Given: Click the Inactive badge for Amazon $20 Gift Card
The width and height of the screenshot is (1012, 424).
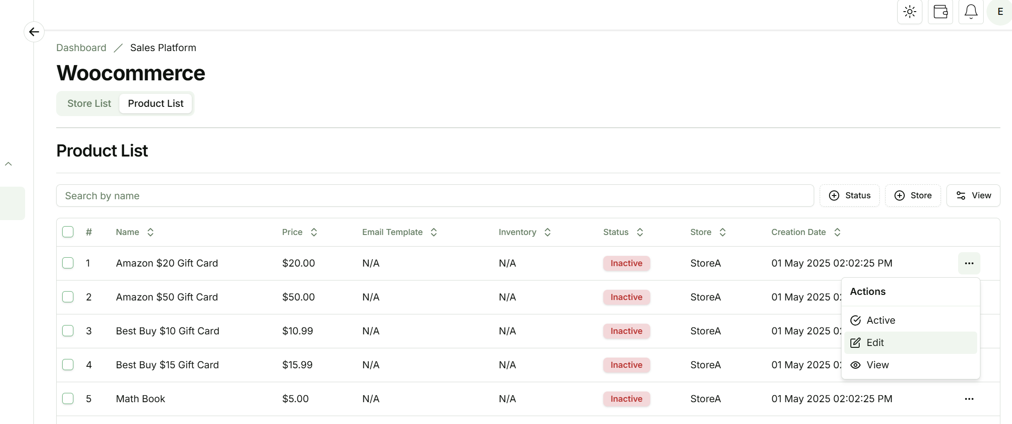Looking at the screenshot, I should tap(627, 263).
